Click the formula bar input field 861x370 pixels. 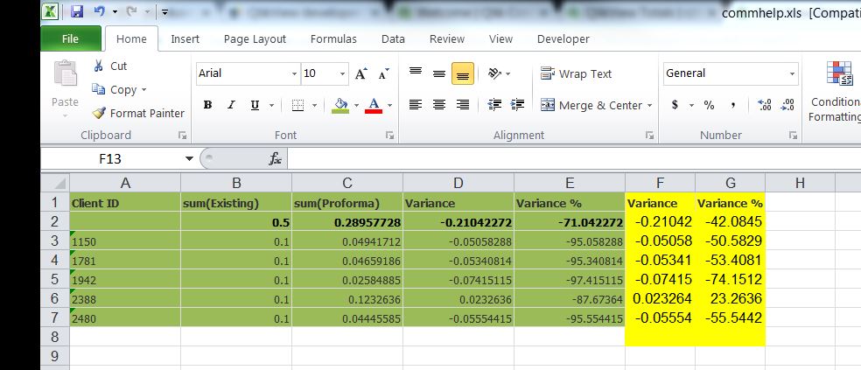point(574,159)
